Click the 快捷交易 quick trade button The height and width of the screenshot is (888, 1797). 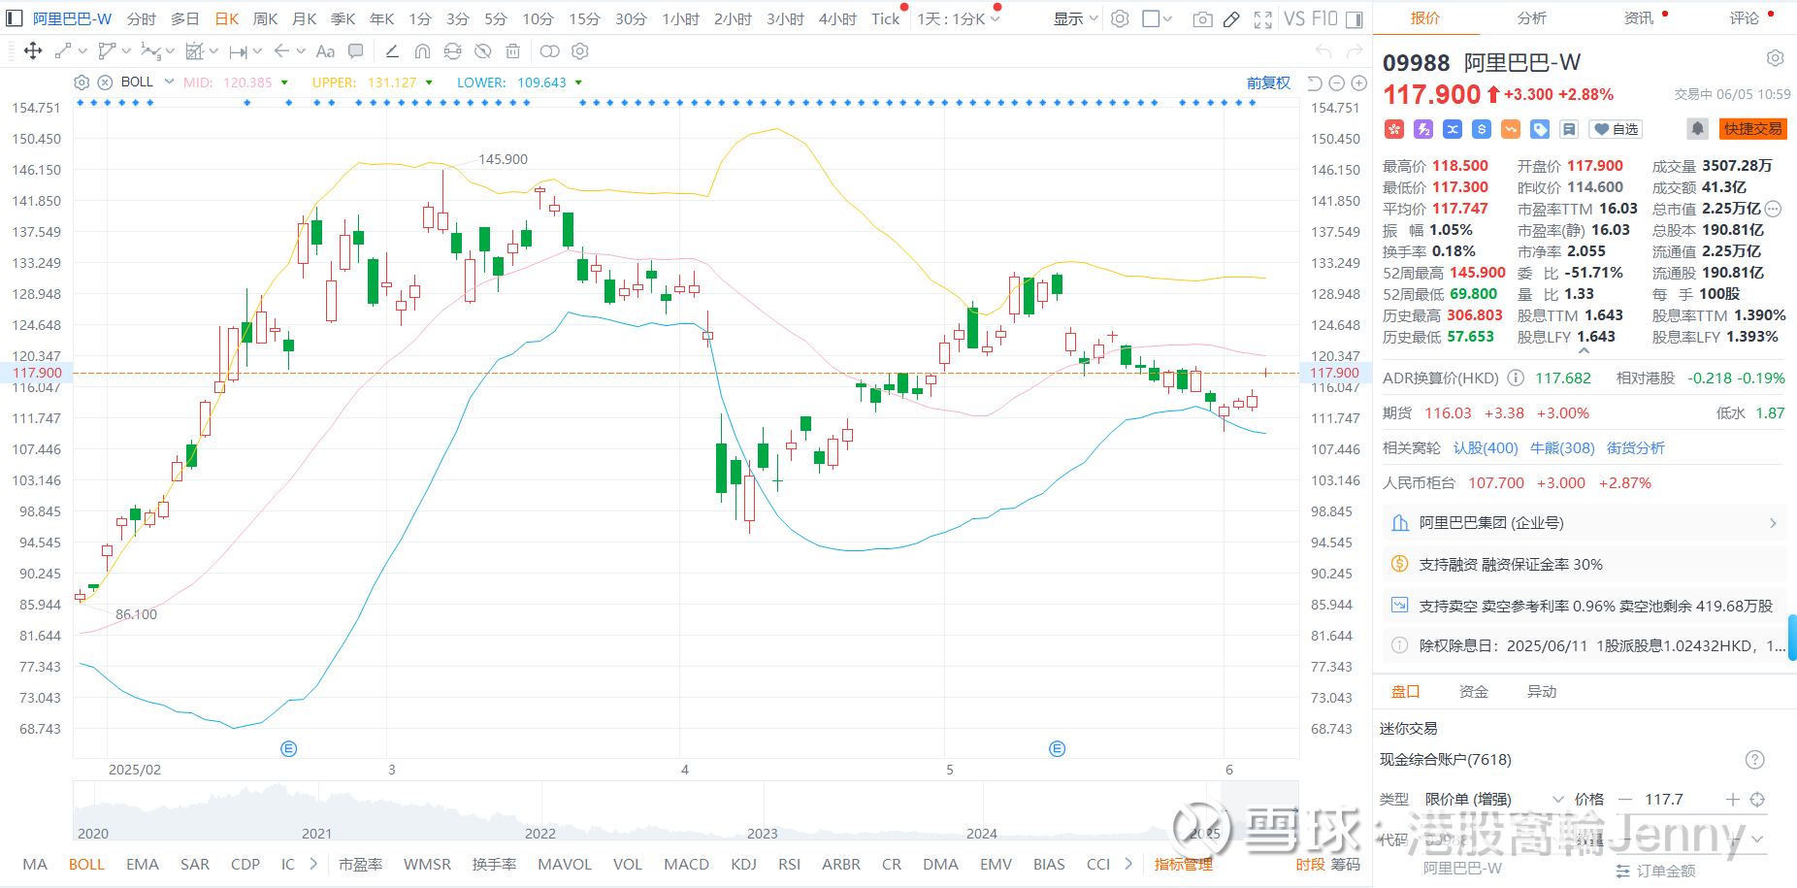[x=1752, y=128]
